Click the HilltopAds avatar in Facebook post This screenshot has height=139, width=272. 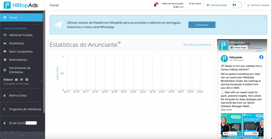(x=224, y=59)
